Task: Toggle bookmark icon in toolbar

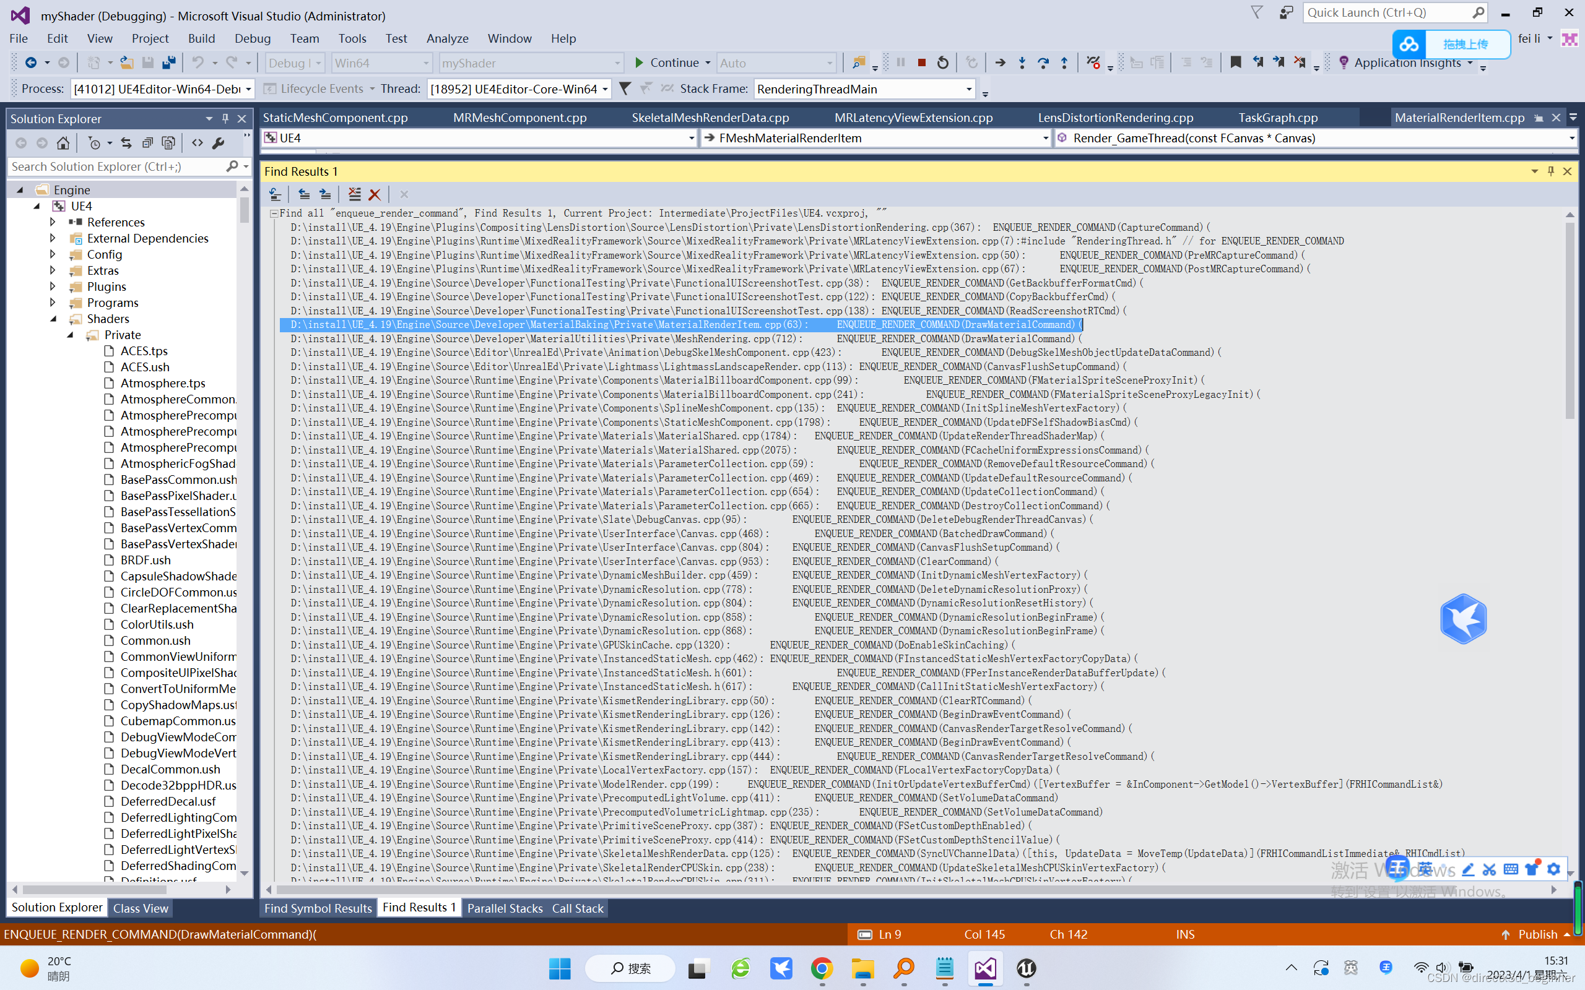Action: click(1235, 63)
